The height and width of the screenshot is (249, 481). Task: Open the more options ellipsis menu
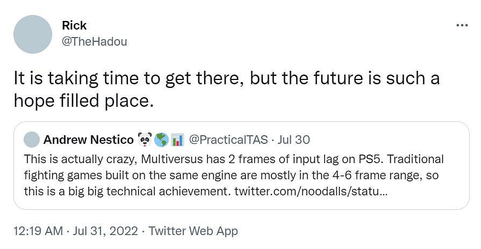click(x=462, y=25)
